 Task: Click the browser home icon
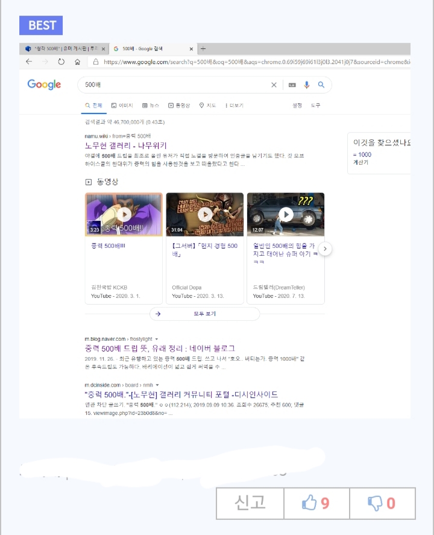coord(77,62)
